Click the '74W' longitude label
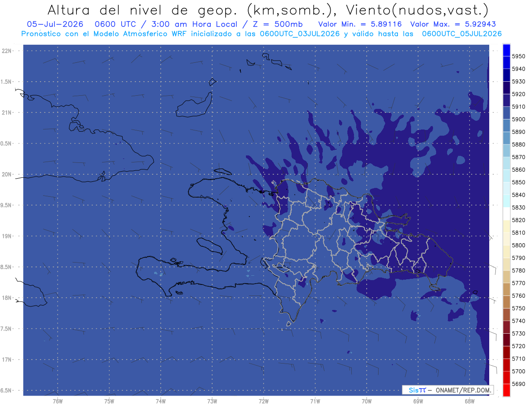Screen dimensions: 527x407 [160, 400]
